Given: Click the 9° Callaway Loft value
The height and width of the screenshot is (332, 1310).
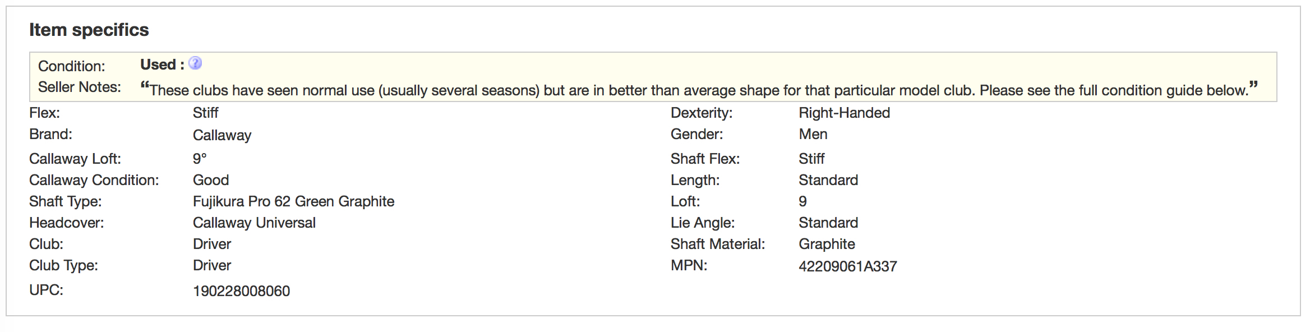Looking at the screenshot, I should click(200, 159).
